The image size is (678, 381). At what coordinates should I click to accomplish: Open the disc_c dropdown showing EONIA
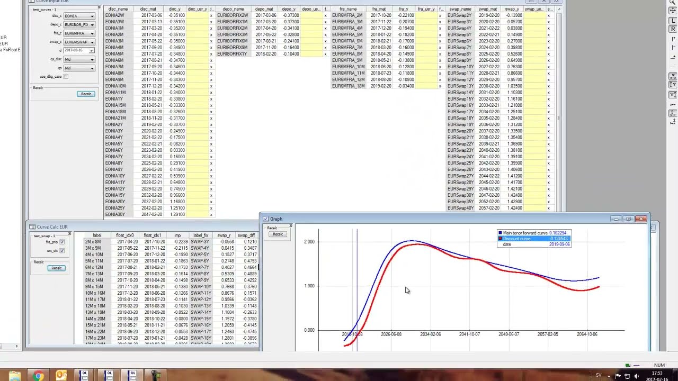tap(79, 16)
